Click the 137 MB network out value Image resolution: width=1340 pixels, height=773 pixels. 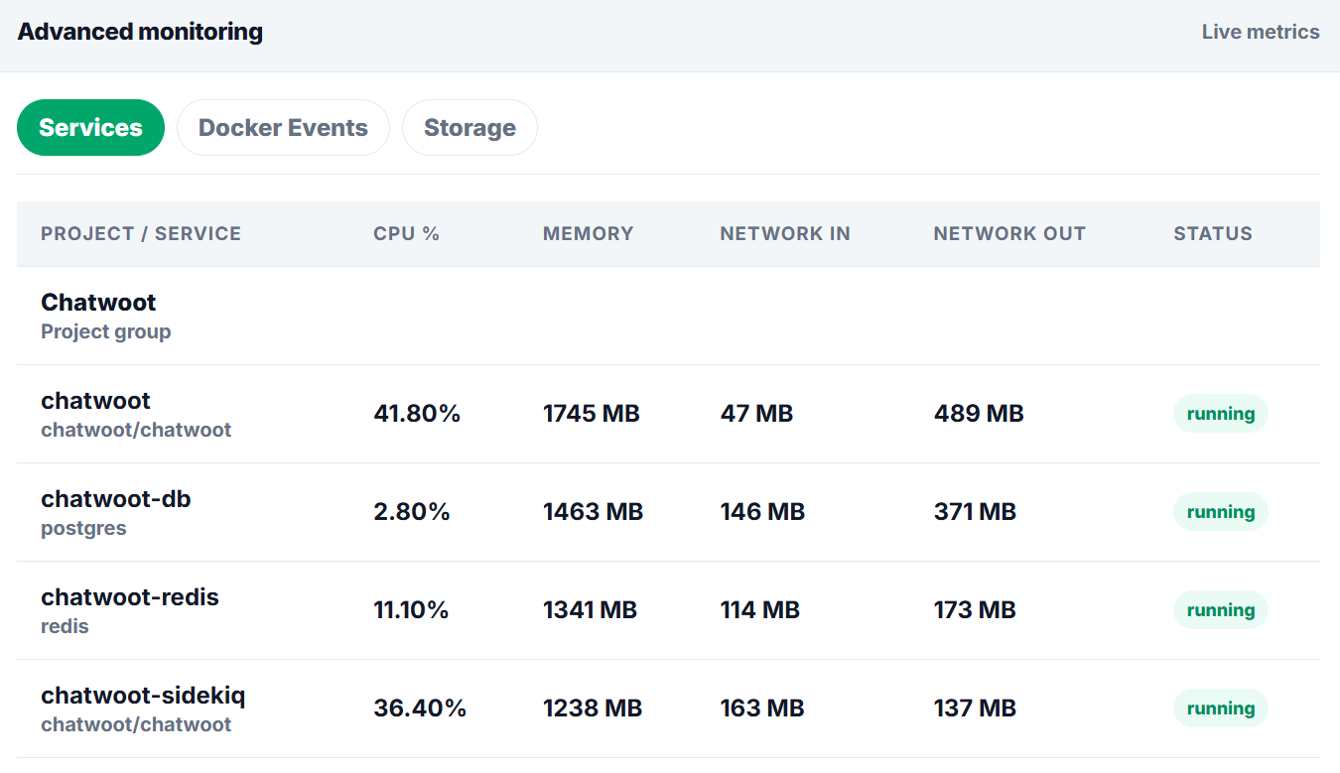pyautogui.click(x=975, y=709)
